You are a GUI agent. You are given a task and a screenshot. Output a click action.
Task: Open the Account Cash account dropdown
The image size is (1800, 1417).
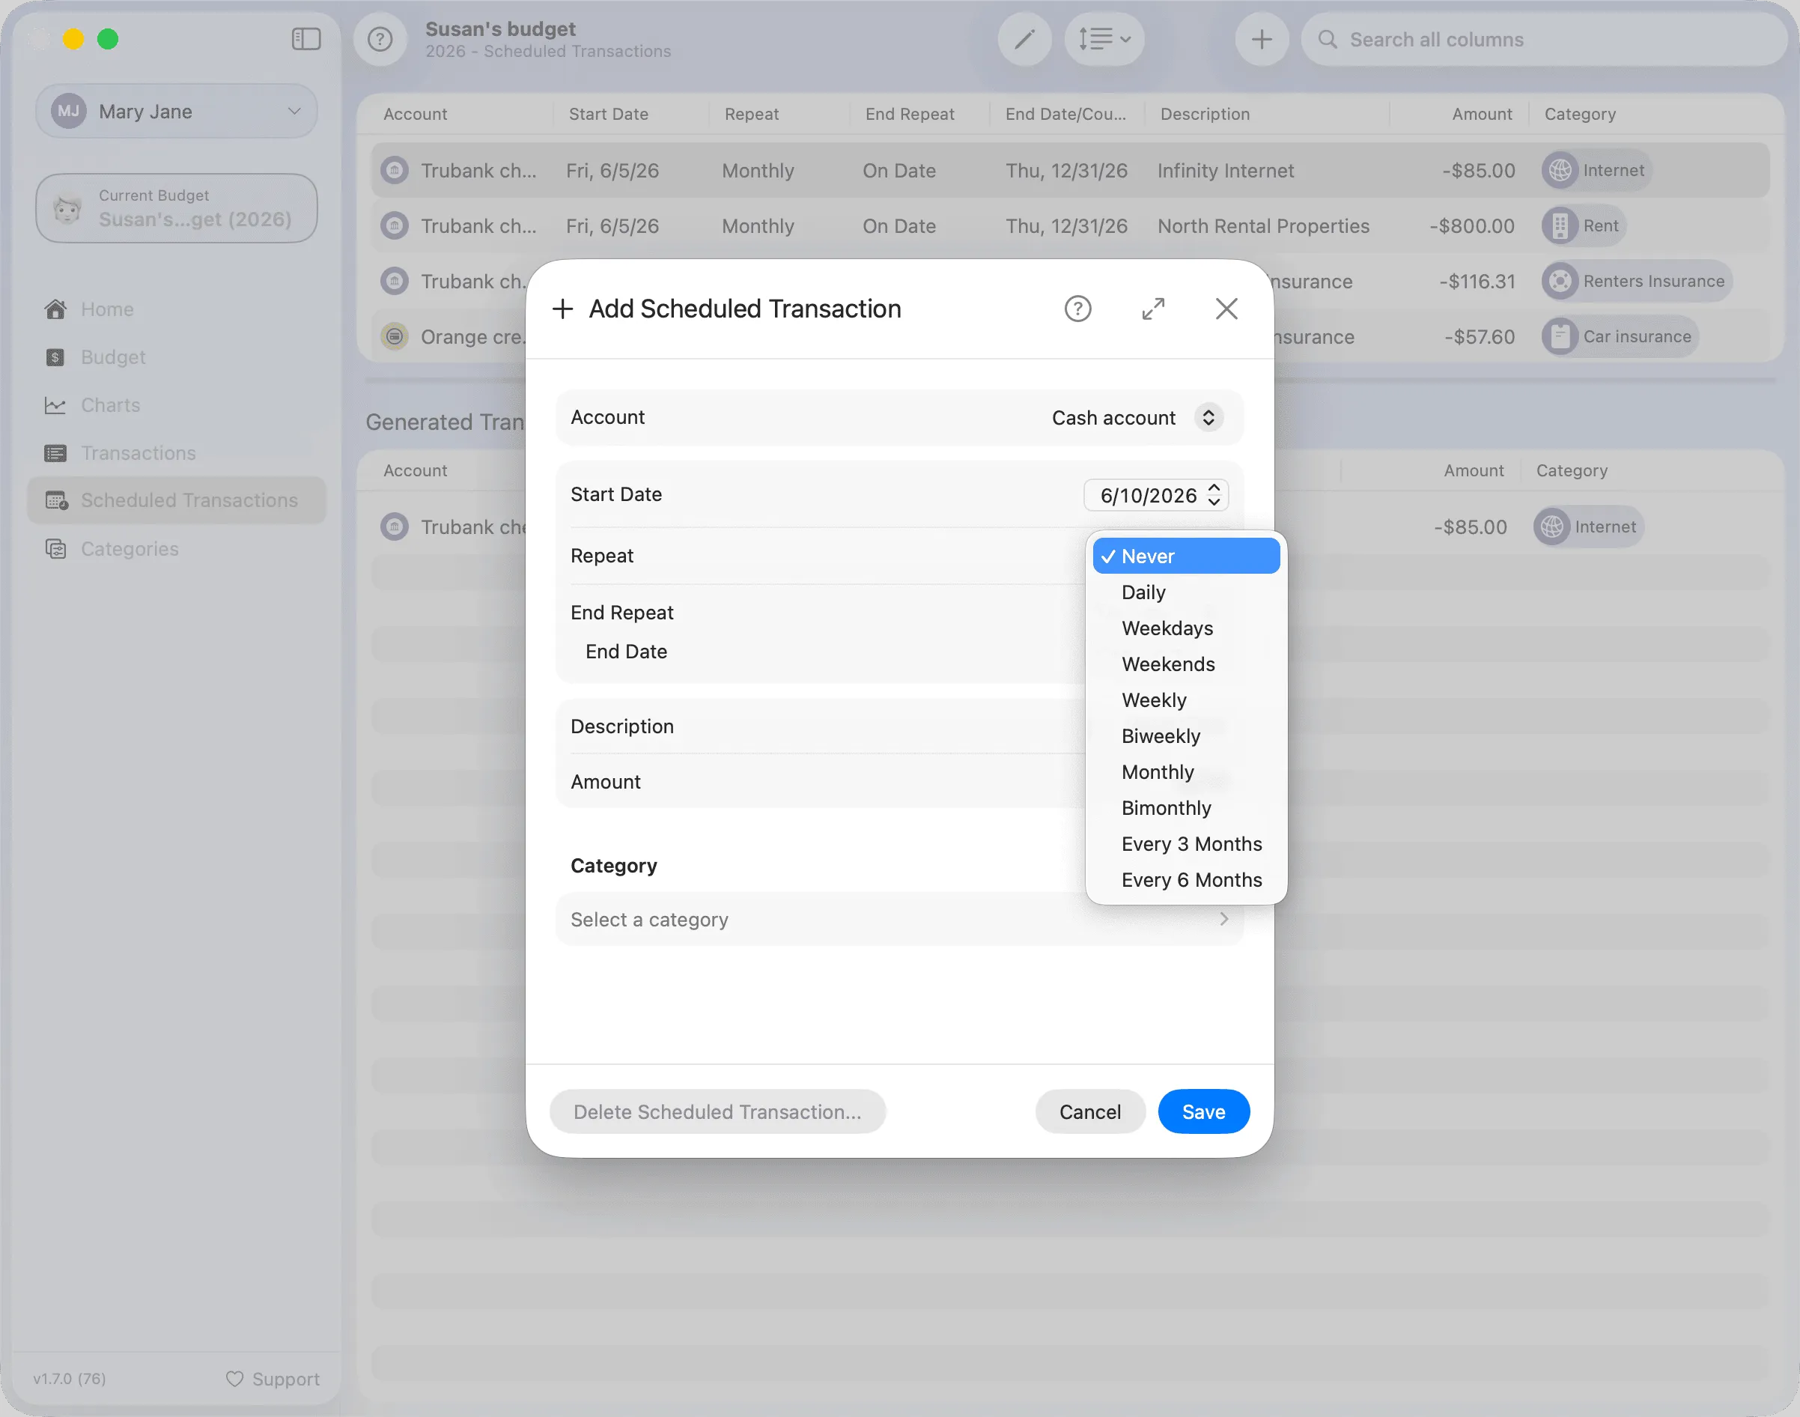point(1137,417)
